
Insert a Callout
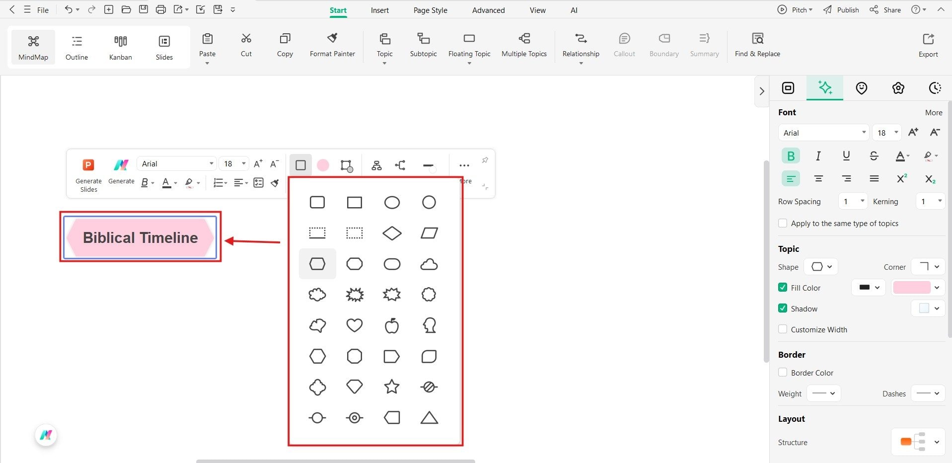pyautogui.click(x=624, y=45)
